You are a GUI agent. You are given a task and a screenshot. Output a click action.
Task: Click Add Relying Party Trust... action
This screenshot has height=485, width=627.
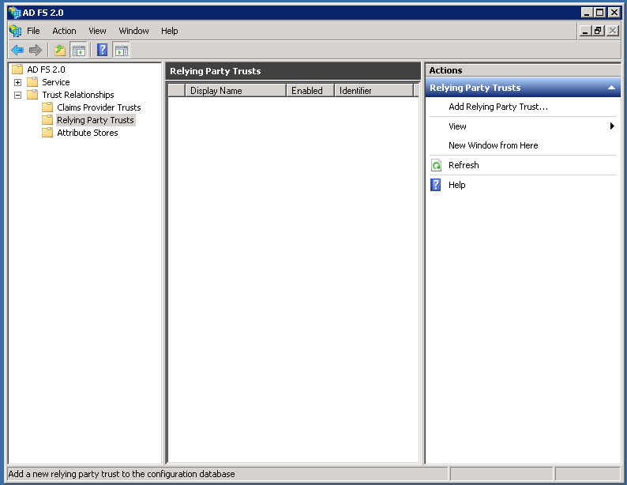click(497, 107)
